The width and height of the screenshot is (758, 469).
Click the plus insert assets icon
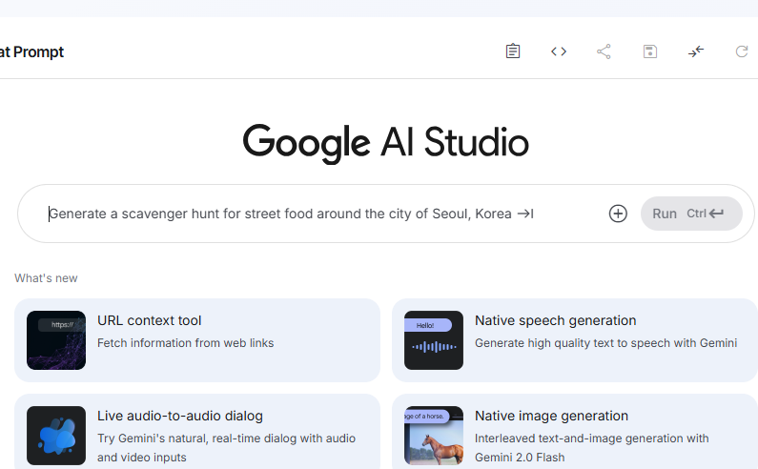[618, 214]
